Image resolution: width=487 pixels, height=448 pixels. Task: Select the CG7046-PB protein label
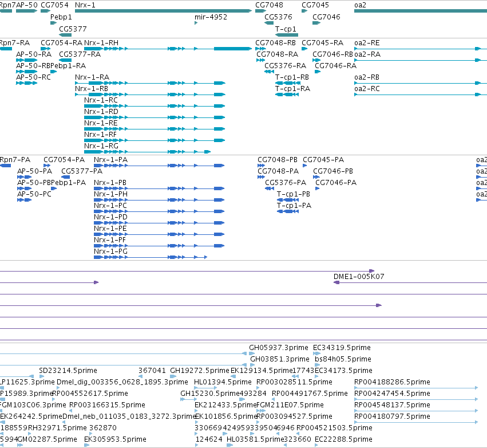(x=333, y=171)
